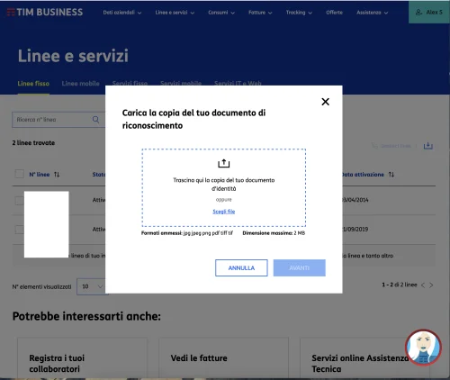The width and height of the screenshot is (450, 380).
Task: Click the Scegli file link
Action: [x=224, y=212]
